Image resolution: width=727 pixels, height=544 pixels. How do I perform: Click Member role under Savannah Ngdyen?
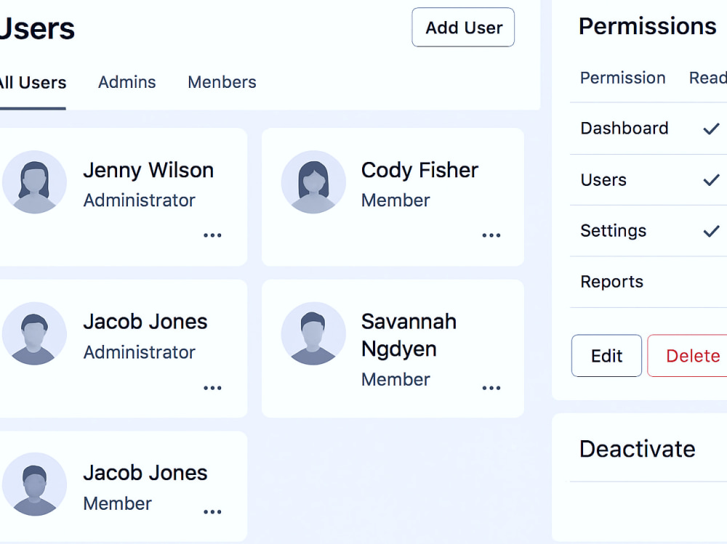(x=395, y=380)
